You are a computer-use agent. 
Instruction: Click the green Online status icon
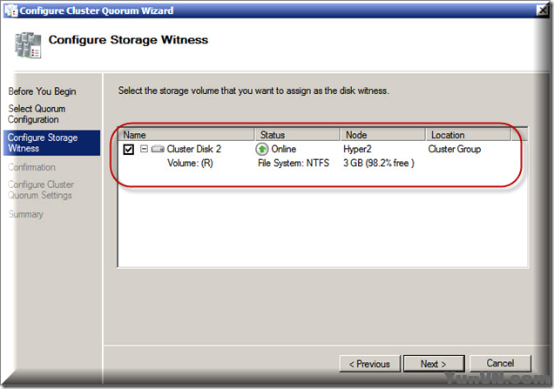[262, 150]
